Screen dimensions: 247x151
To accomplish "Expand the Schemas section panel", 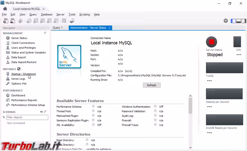I will pos(45,112).
